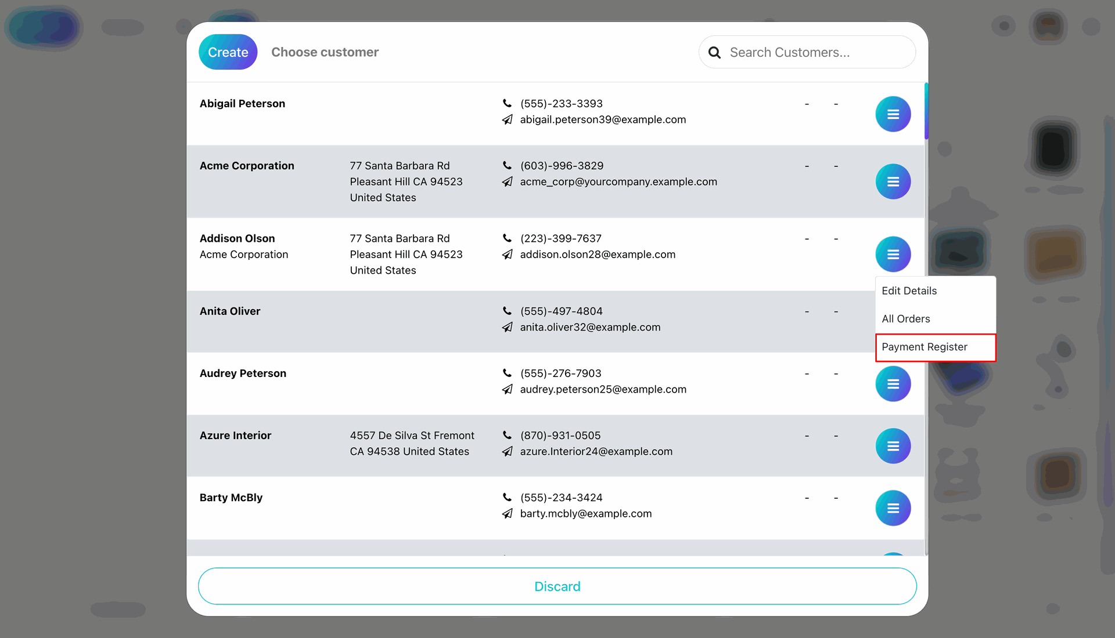This screenshot has height=638, width=1115.
Task: Select Edit Details from the dropdown menu
Action: [936, 291]
